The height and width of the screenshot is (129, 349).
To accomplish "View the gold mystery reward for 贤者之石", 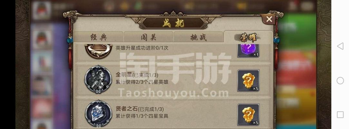I will pyautogui.click(x=248, y=114).
